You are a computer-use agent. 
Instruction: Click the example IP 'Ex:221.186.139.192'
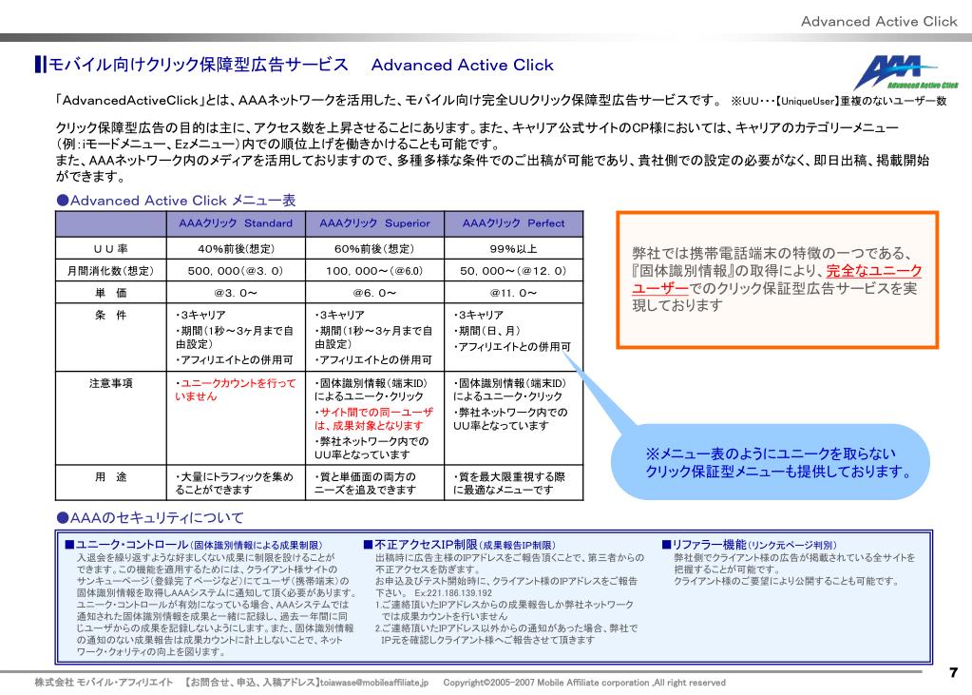tap(453, 593)
